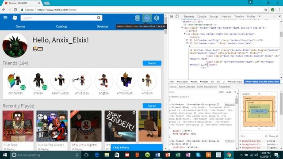The height and width of the screenshot is (159, 283).
Task: Open the Stop It Slender game thumbnail
Action: coord(120,126)
